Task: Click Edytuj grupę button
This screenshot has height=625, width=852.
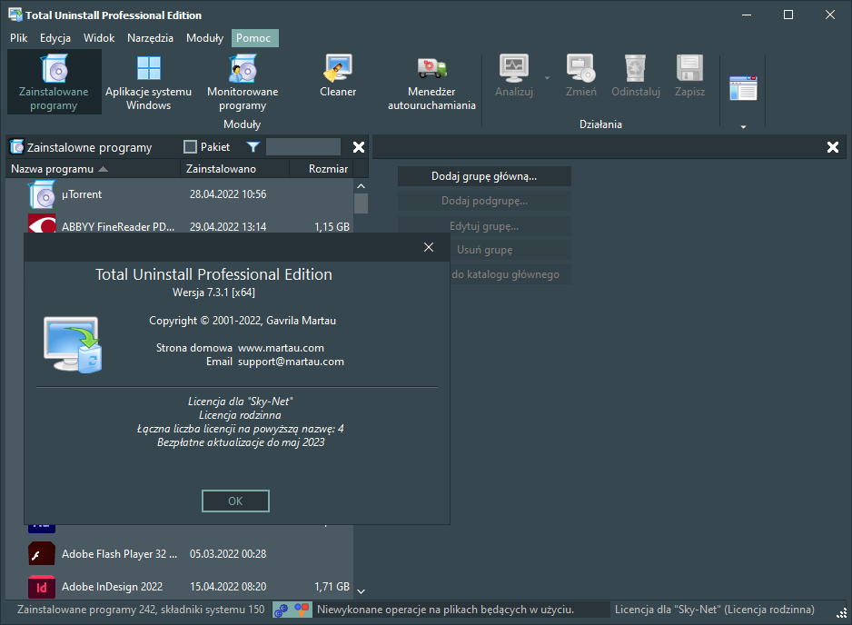Action: 484,226
